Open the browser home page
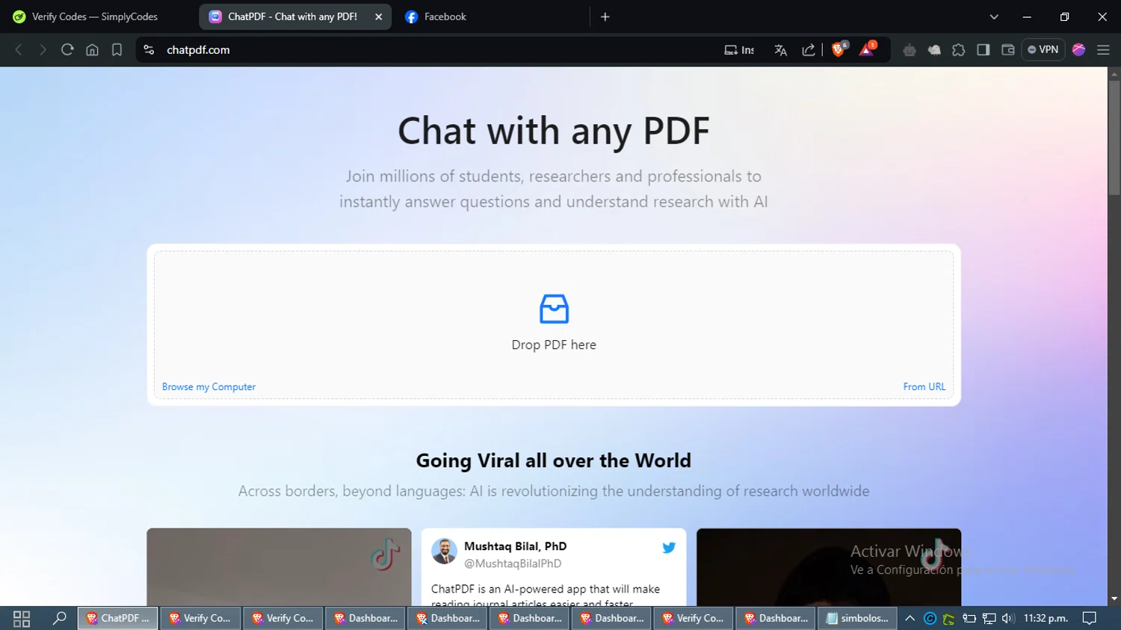This screenshot has height=630, width=1121. 92,50
